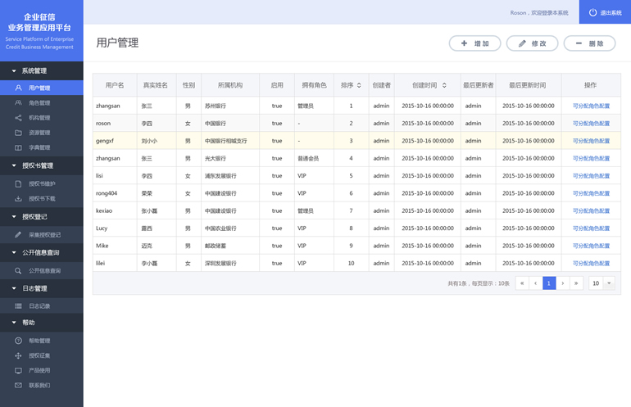Click 可分配角色配置 for roson row

pos(591,124)
